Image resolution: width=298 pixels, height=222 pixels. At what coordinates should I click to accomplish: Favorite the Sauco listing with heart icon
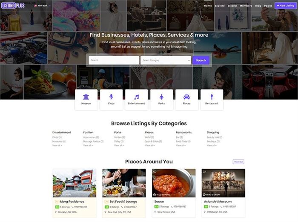coord(155,172)
